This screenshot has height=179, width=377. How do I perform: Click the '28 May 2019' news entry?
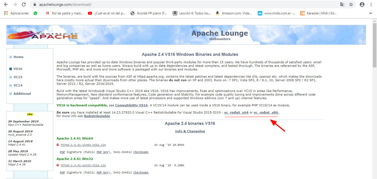click(22, 153)
